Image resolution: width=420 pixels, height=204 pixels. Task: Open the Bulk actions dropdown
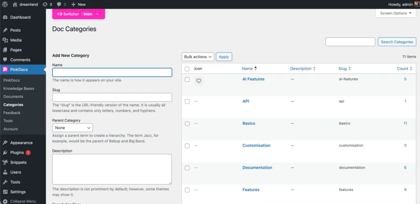[198, 57]
